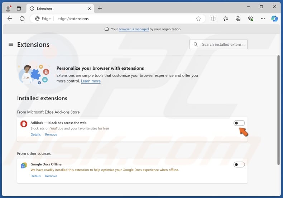
Task: Open Collections panel
Action: [238, 19]
